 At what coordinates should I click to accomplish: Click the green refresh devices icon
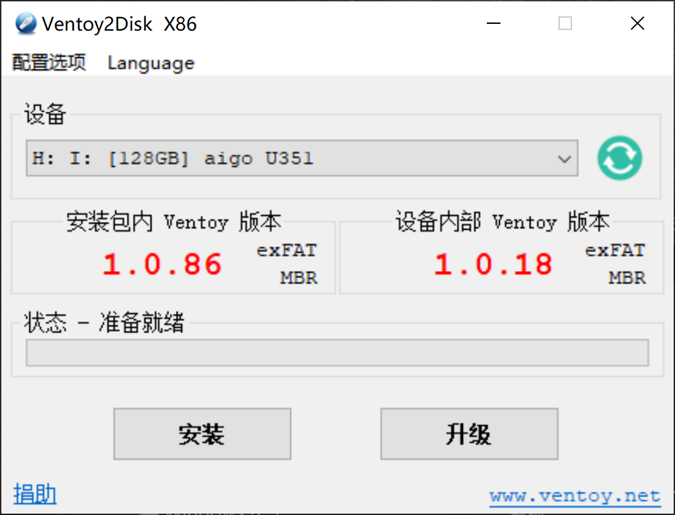click(620, 158)
